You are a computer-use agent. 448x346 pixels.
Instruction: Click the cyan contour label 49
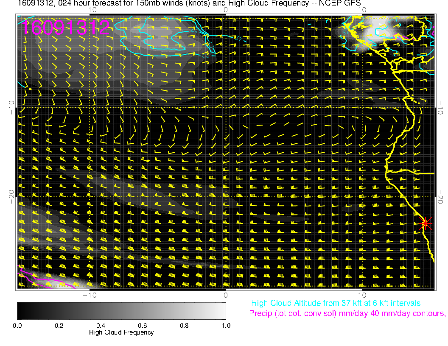[194, 31]
